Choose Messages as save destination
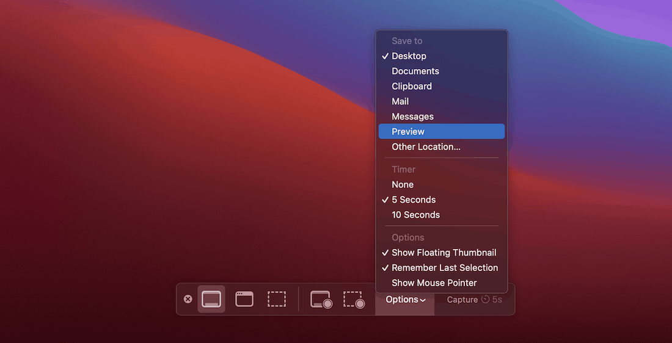The image size is (672, 343). (x=412, y=117)
